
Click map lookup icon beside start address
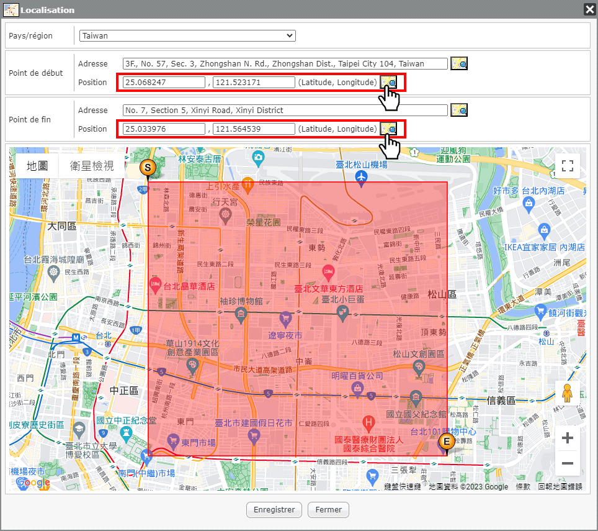[x=458, y=63]
